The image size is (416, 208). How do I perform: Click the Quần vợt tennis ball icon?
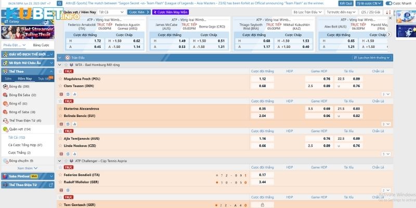click(x=5, y=129)
